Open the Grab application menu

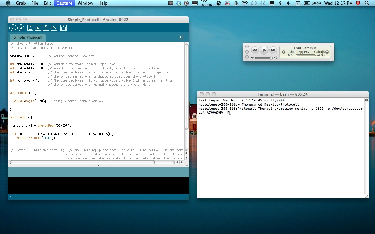21,3
